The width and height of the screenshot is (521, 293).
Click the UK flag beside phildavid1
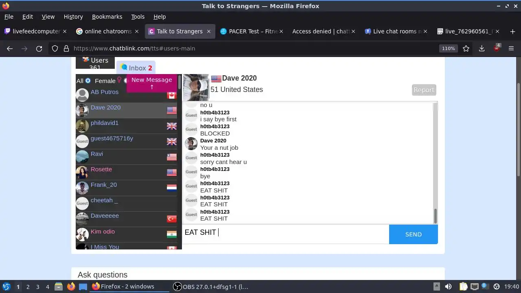click(x=172, y=126)
